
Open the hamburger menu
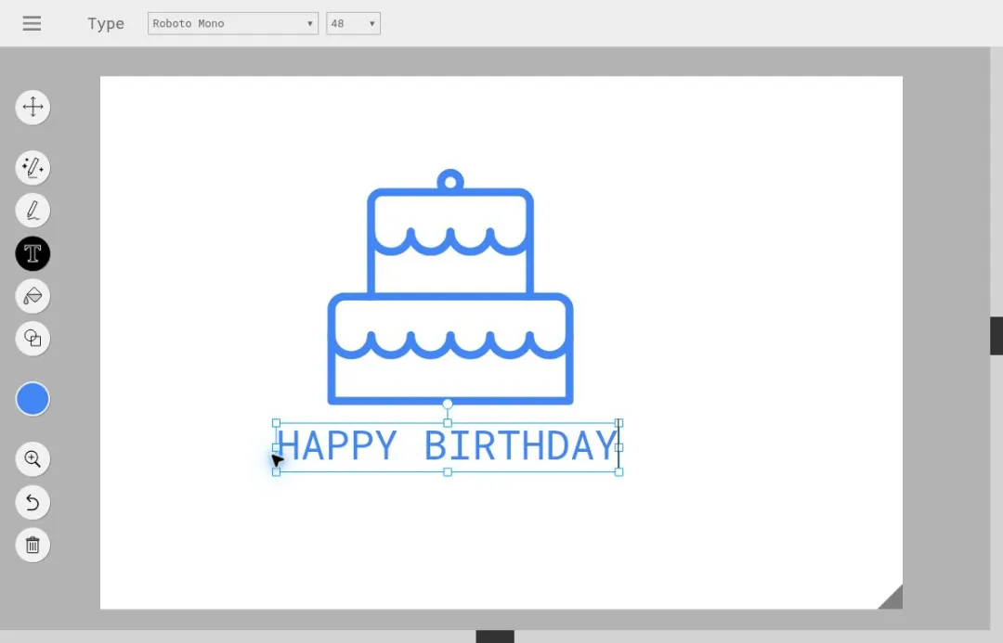(x=32, y=23)
